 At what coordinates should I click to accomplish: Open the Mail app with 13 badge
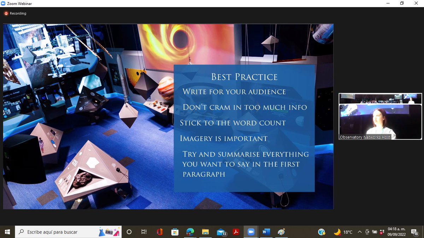222,232
